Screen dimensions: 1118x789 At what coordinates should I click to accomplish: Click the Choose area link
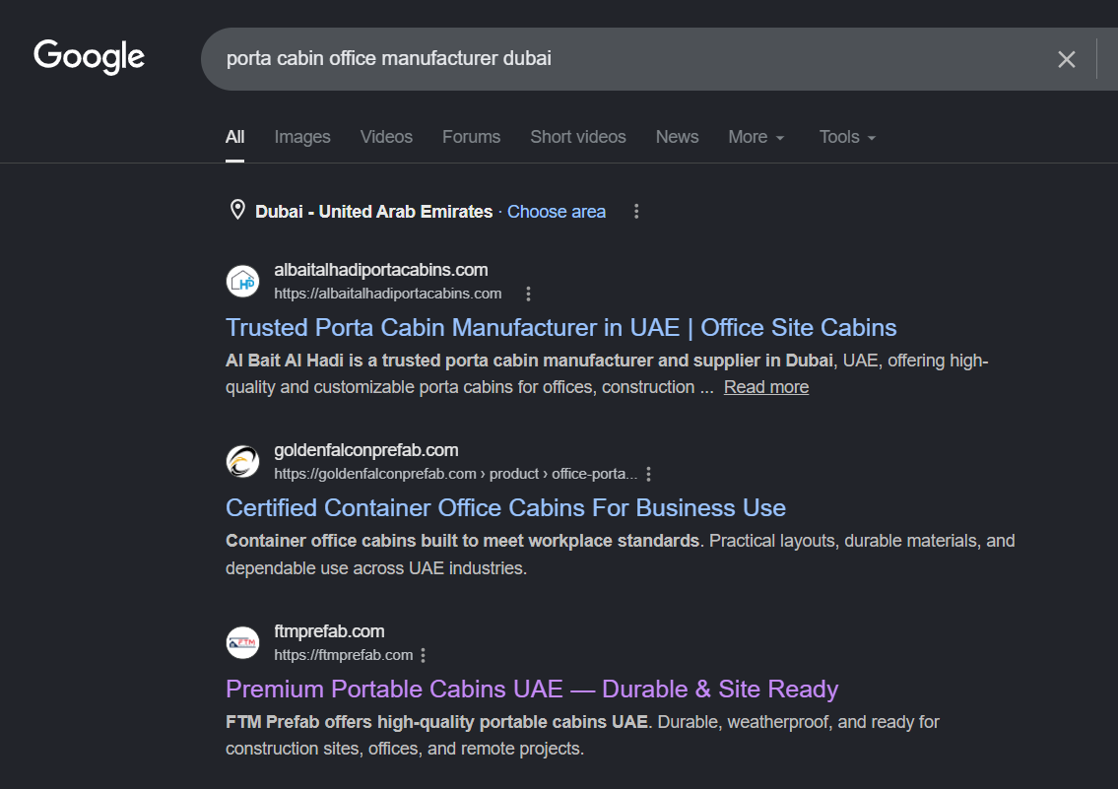coord(557,212)
